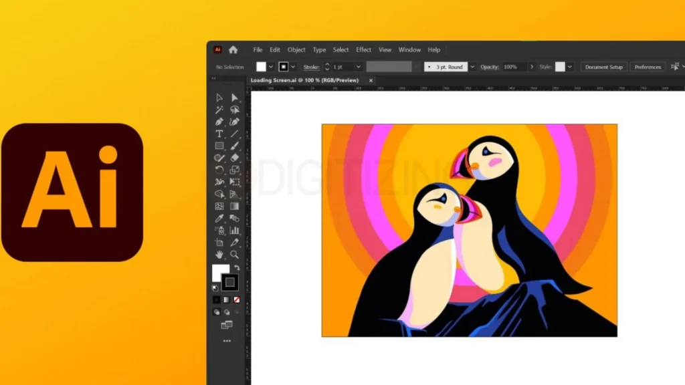Reset to default fill and stroke

point(215,288)
